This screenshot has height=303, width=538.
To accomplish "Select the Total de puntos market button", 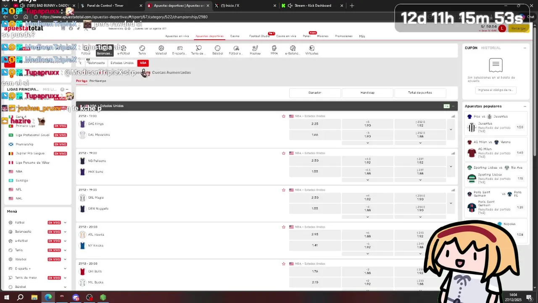I will coord(420,93).
